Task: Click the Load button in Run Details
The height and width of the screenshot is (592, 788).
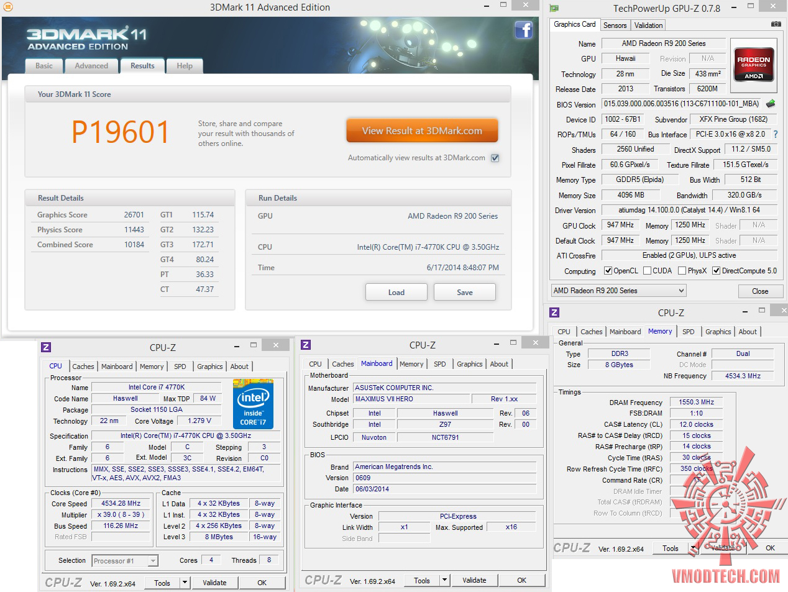Action: coord(396,292)
